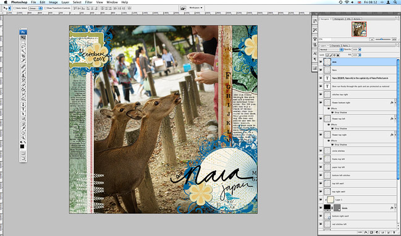Select the Path Selection tool
The image size is (401, 236).
tap(23, 114)
